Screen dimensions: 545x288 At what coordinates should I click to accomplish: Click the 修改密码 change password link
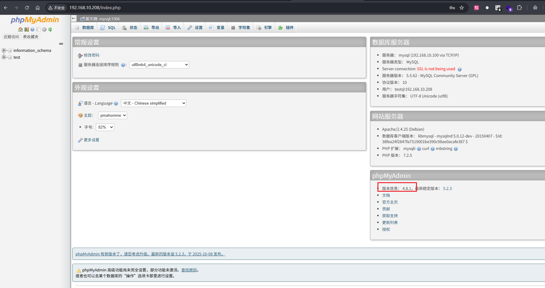point(91,55)
